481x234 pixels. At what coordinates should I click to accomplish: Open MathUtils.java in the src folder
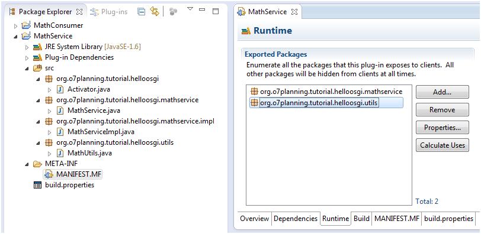pos(89,153)
